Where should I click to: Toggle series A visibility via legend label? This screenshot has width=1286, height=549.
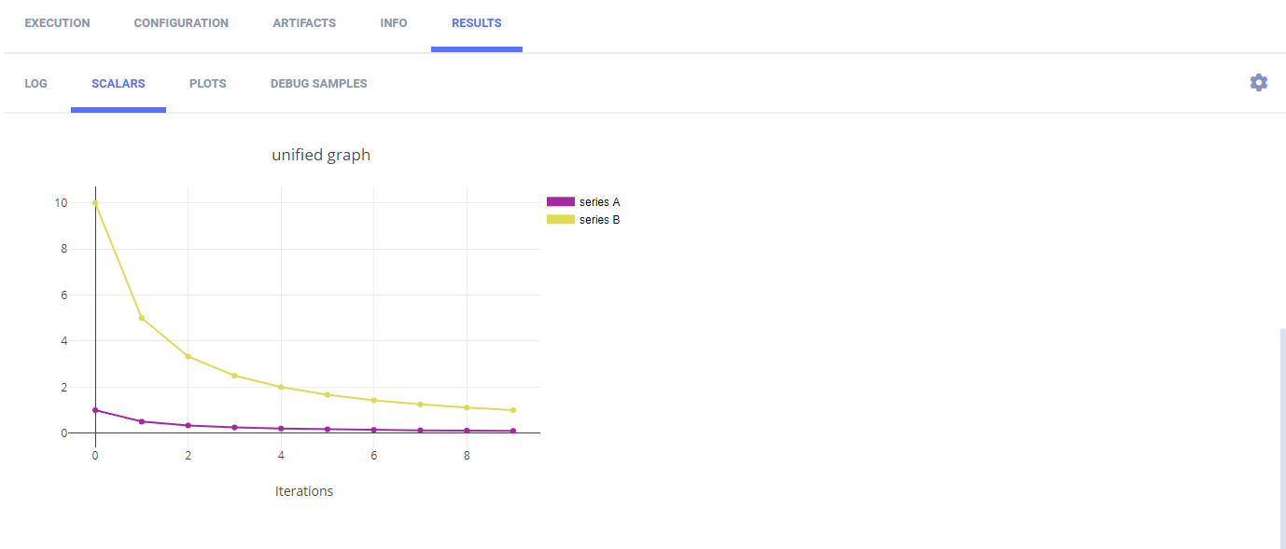(x=599, y=202)
